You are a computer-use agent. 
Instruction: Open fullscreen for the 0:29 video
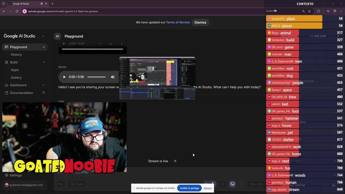tap(111, 43)
